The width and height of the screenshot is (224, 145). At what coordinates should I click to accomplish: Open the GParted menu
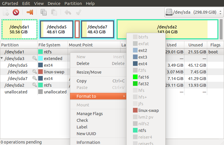10,3
